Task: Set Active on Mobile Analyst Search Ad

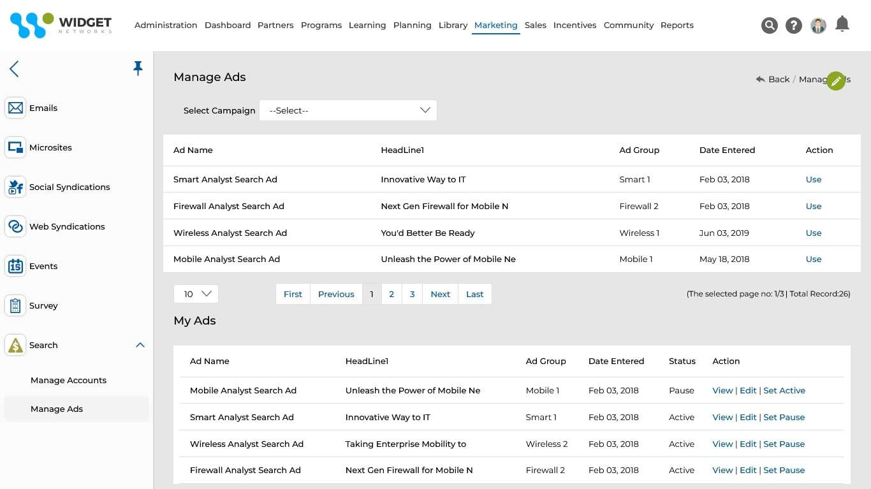Action: click(x=785, y=390)
